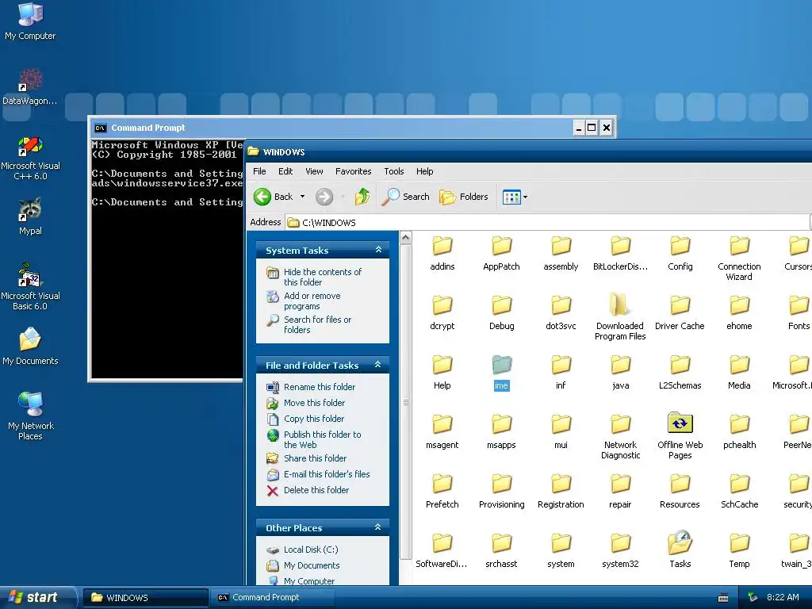Open My Network Places desktop icon
Viewport: 812px width, 609px height.
point(30,416)
